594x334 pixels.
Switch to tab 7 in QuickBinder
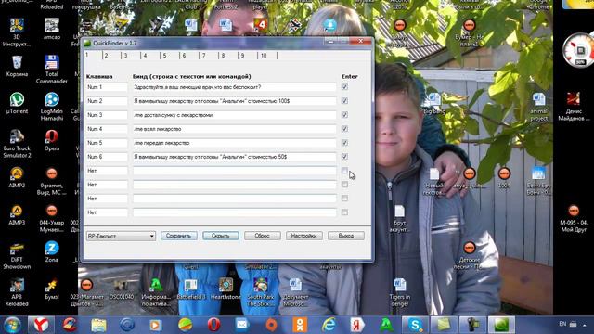tap(210, 56)
